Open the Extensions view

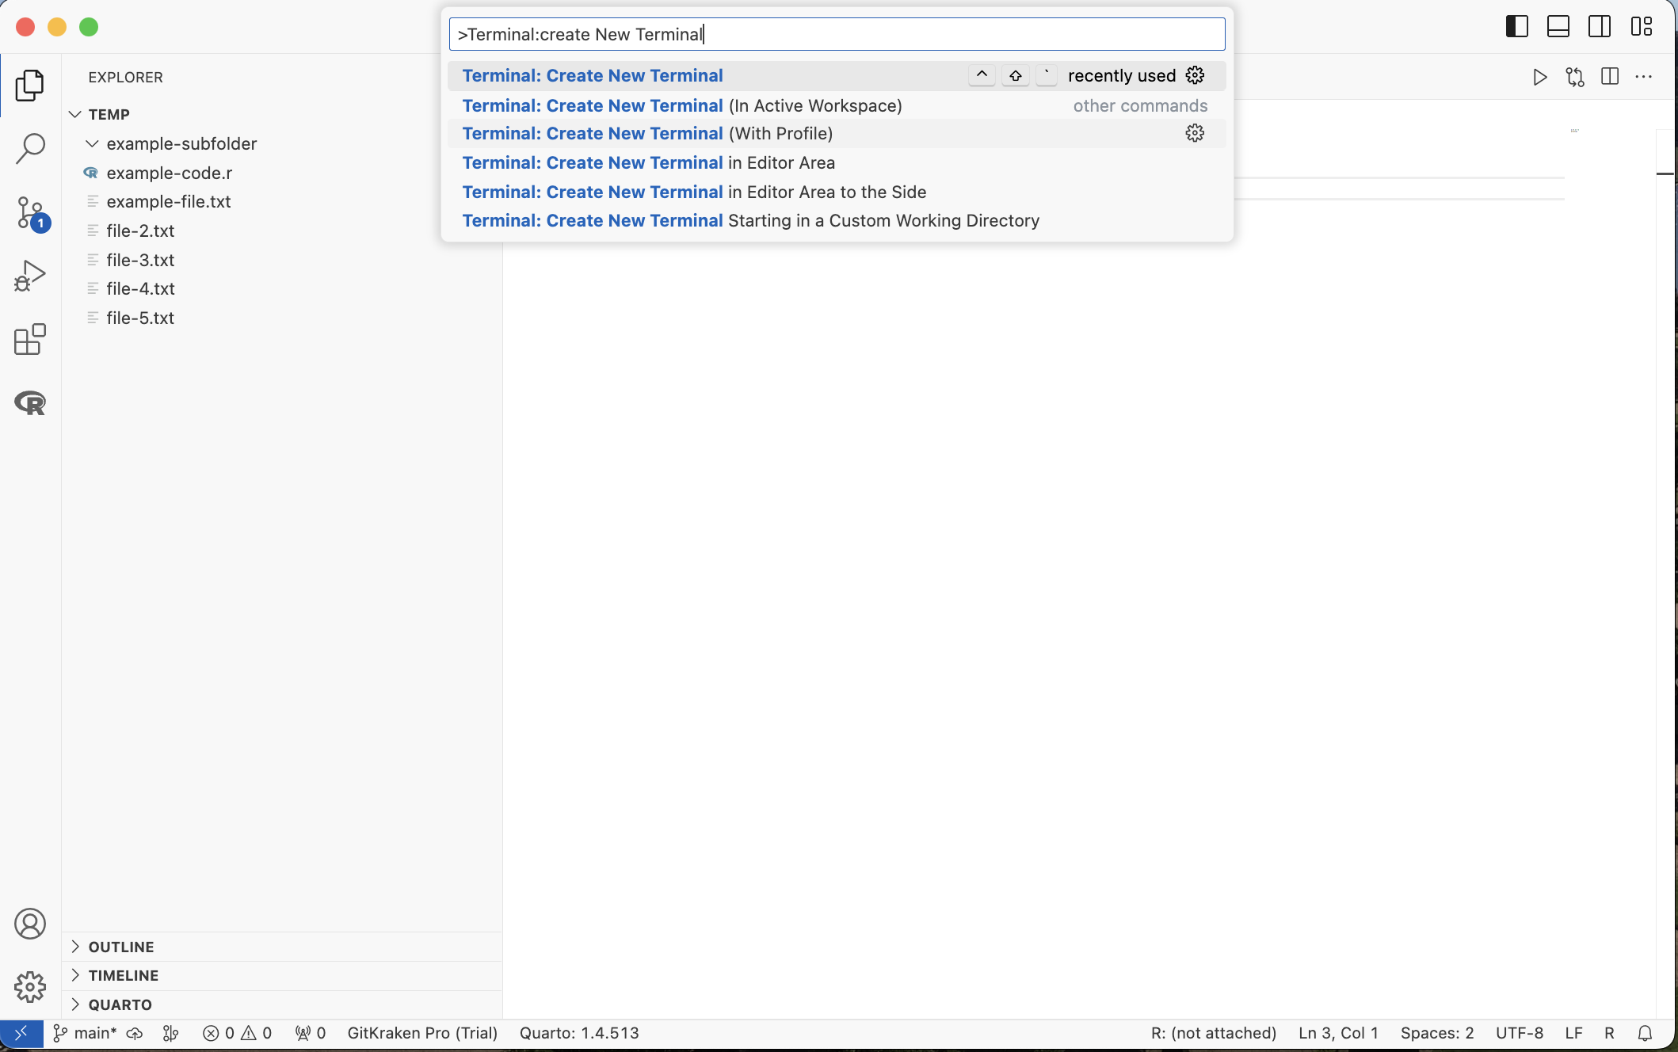pos(30,339)
